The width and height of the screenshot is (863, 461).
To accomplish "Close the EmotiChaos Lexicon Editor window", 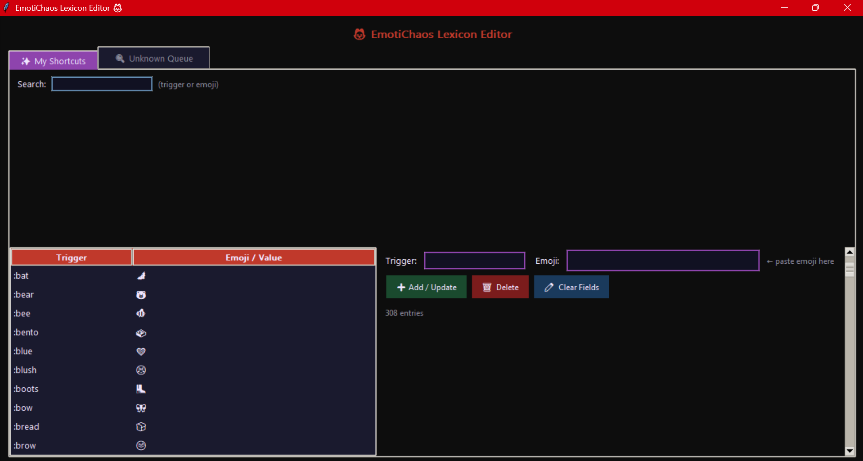I will click(847, 8).
